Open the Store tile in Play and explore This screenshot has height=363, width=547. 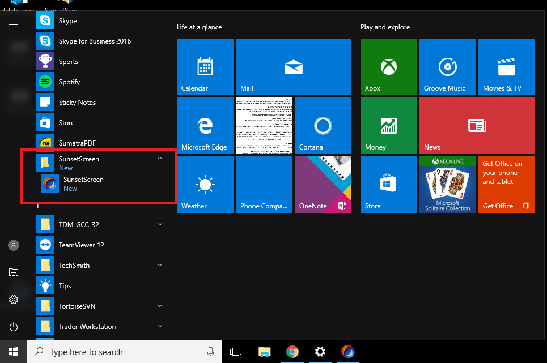(389, 184)
